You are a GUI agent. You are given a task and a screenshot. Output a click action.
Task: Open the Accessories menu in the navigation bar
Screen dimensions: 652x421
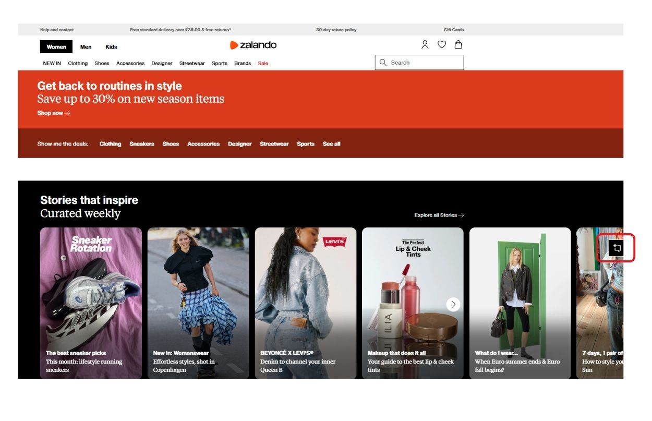tap(130, 63)
